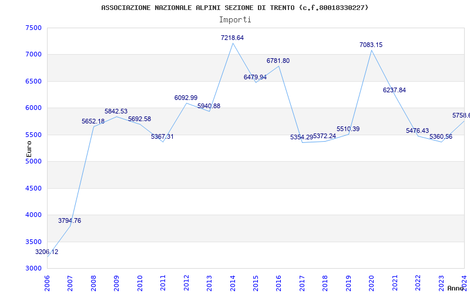Image resolution: width=470 pixels, height=294 pixels.
Task: Click x-axis year 2021
Action: tap(395, 283)
